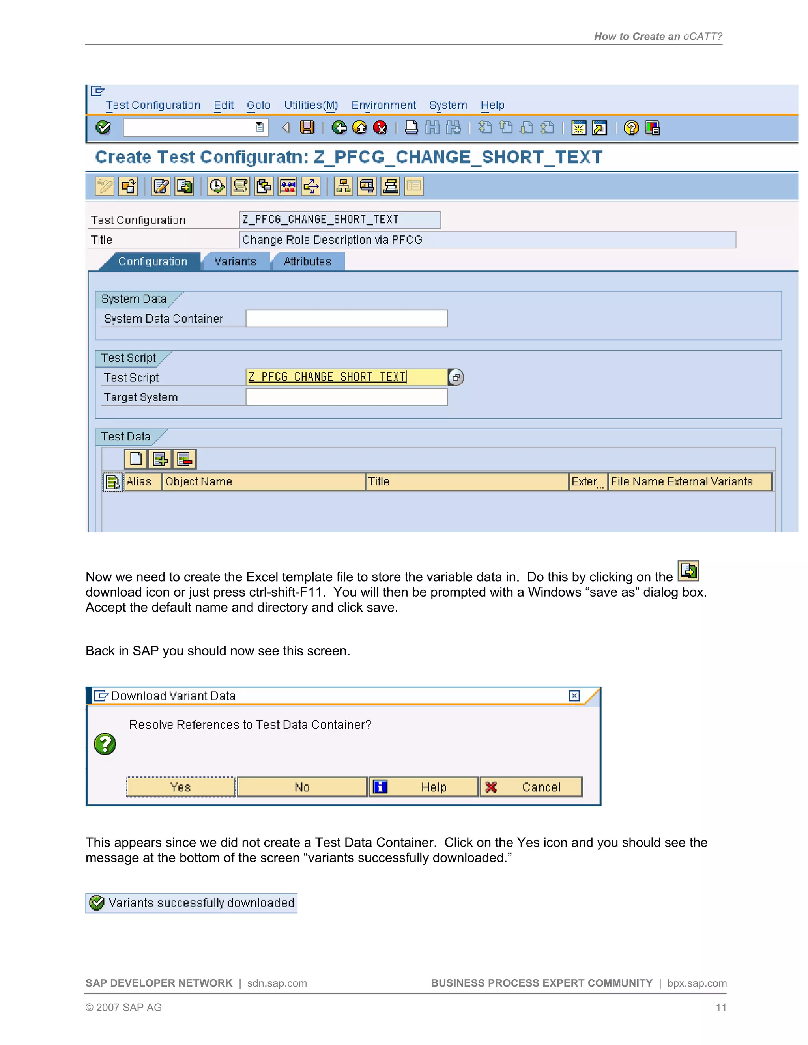The image size is (808, 1045).
Task: Click the scroll-shaped logs icon
Action: point(240,186)
